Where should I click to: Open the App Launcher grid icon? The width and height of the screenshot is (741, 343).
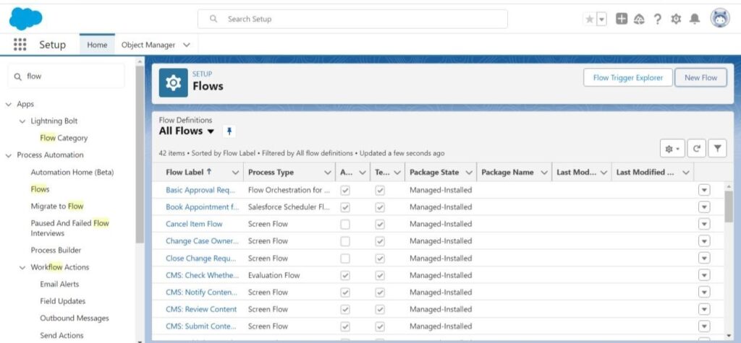click(x=20, y=45)
